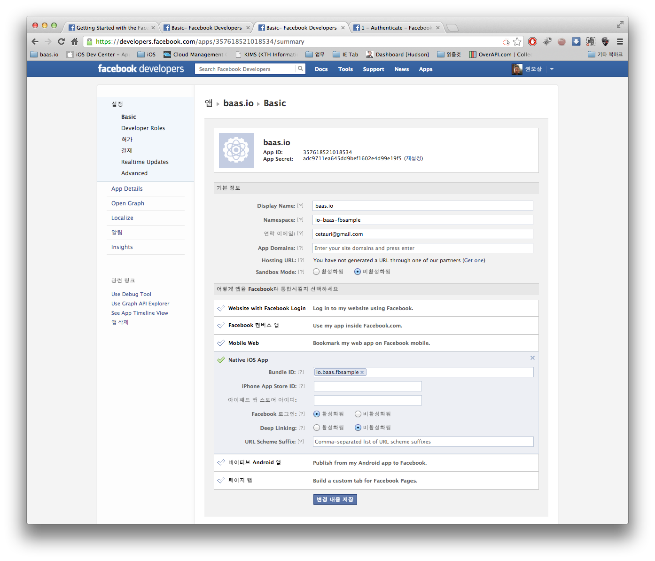This screenshot has height=561, width=655.
Task: Open the baas.io bookmarks folder
Action: tap(44, 55)
